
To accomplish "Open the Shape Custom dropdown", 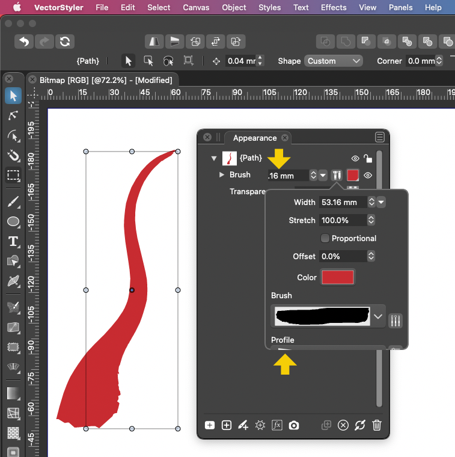I will point(334,61).
